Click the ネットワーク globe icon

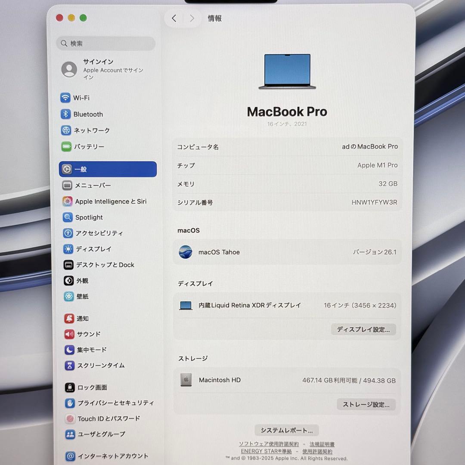[x=66, y=130]
